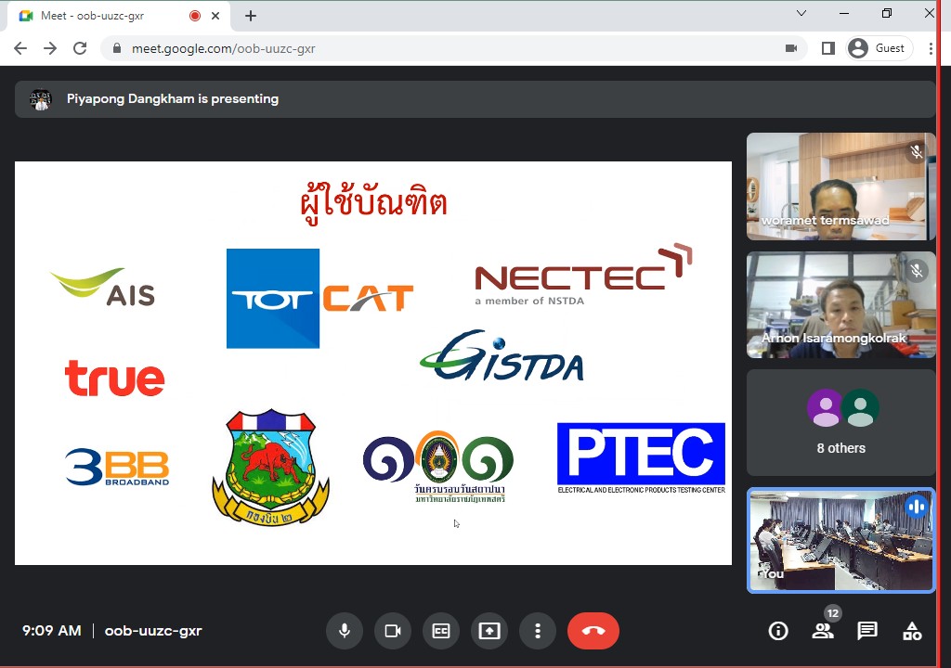Screen dimensions: 951x668
Task: Show everyone participants panel icon
Action: coord(823,631)
